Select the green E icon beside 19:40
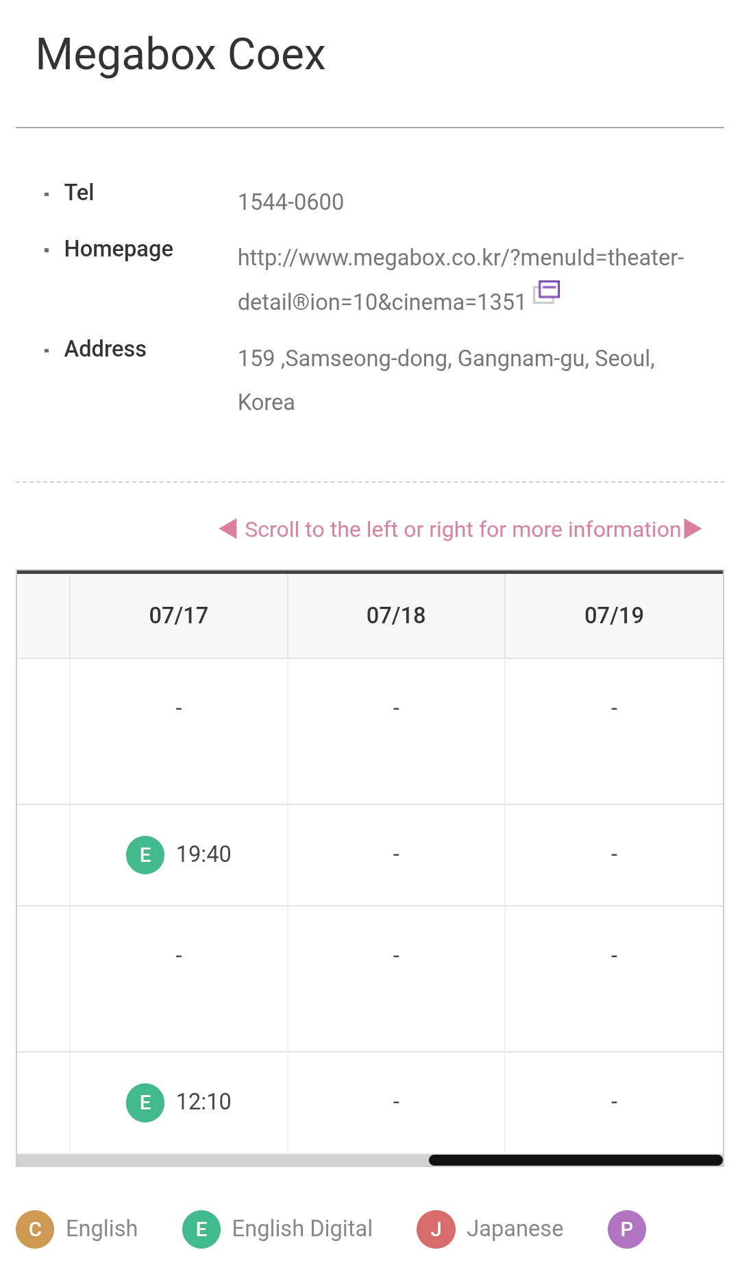 [145, 855]
